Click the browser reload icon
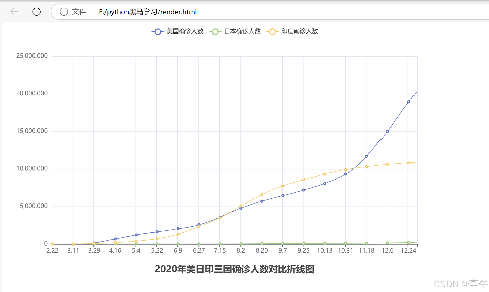Viewport: 489px width, 292px height. pyautogui.click(x=37, y=12)
